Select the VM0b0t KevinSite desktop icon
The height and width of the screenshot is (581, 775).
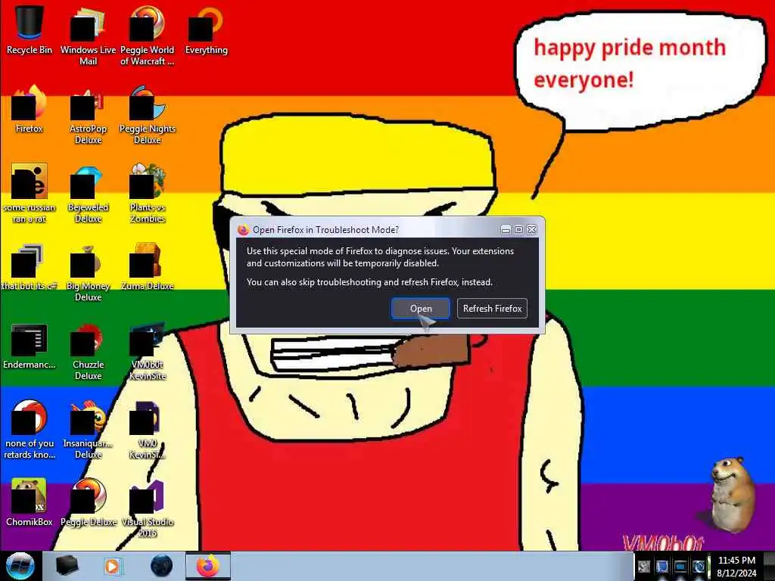(148, 352)
